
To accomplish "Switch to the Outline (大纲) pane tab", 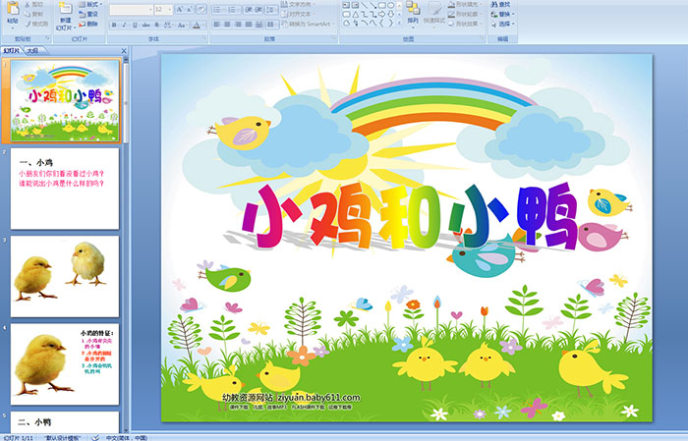I will (32, 51).
